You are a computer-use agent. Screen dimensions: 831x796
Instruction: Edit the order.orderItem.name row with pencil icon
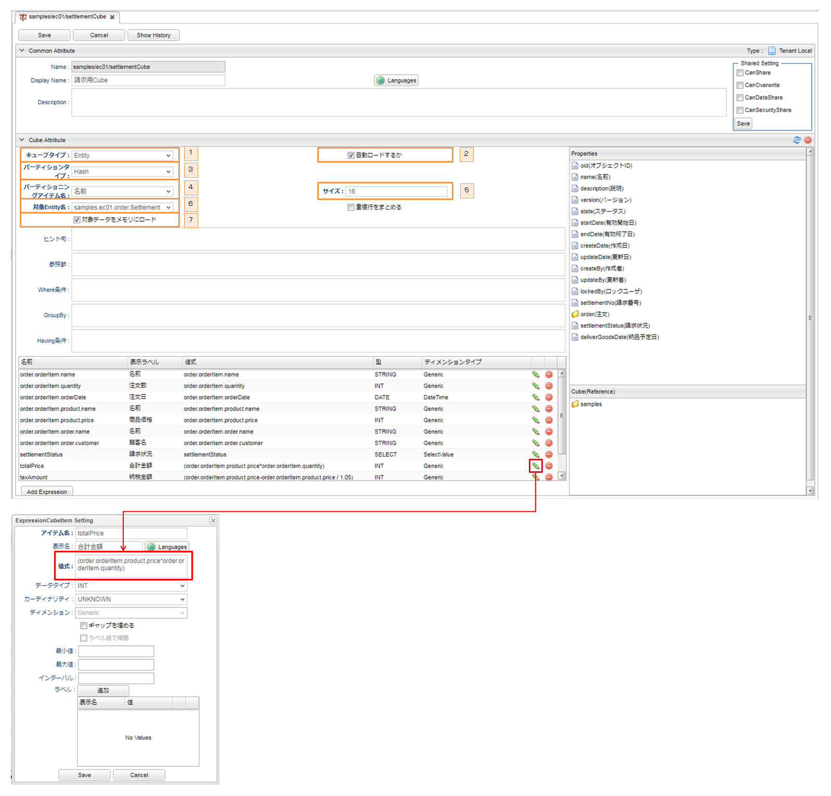pos(535,374)
